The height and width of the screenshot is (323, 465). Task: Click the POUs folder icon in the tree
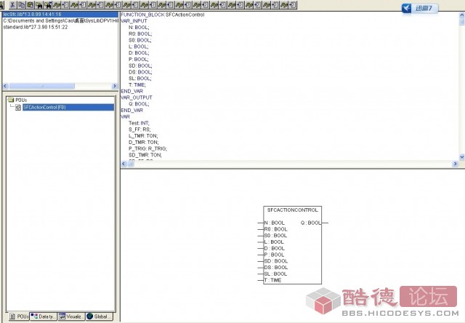coord(11,100)
